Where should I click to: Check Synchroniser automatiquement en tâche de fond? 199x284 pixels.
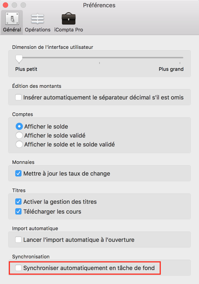coord(18,268)
